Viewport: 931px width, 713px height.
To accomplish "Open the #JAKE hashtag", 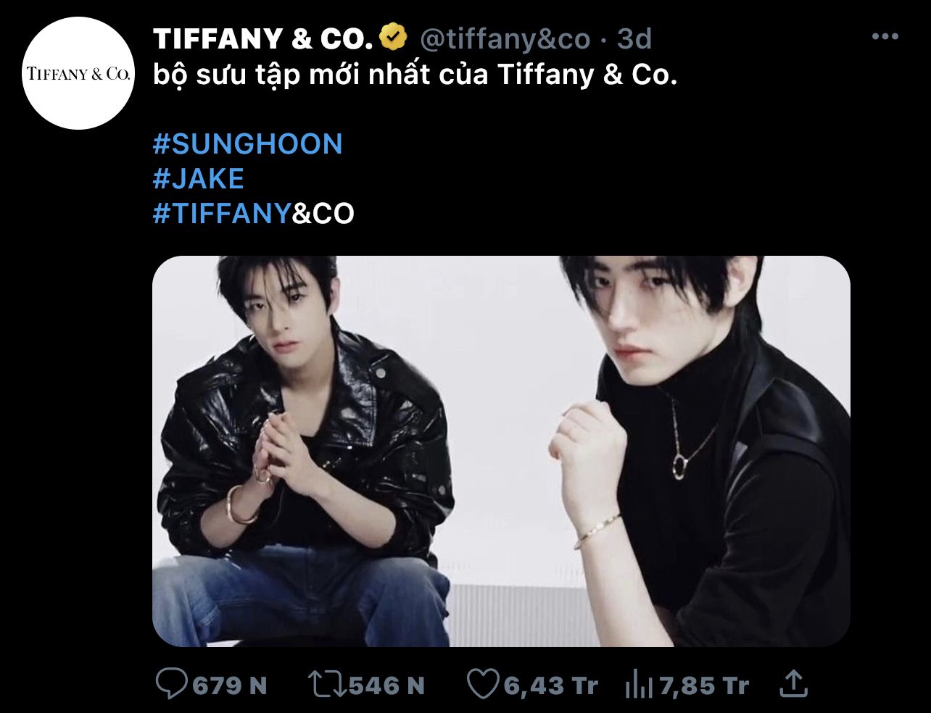I will [x=198, y=178].
